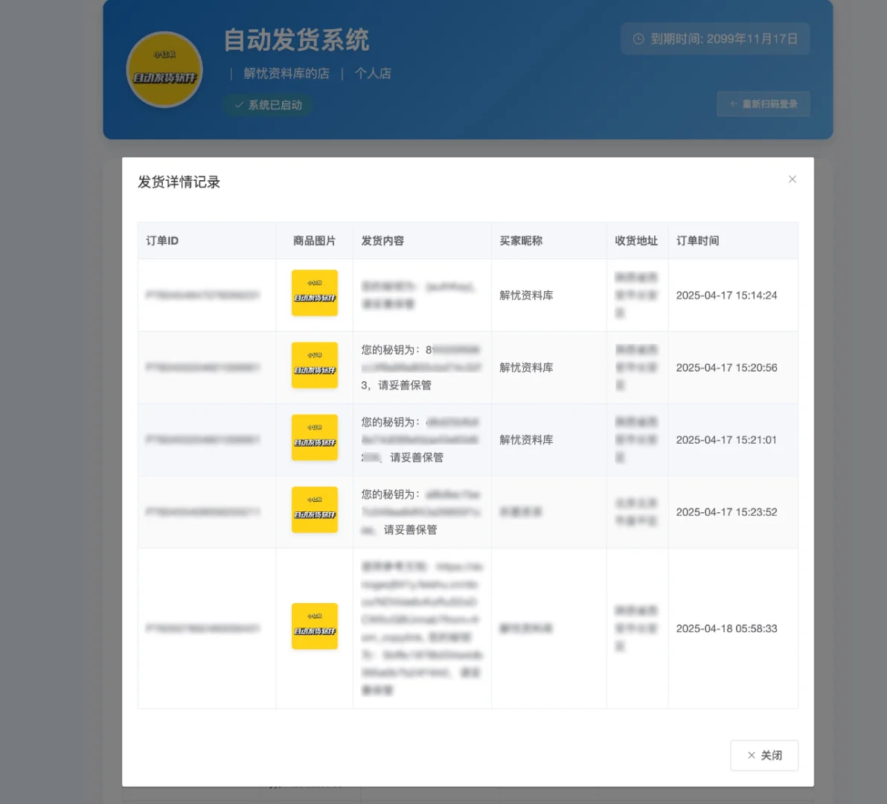Click the 商品图片 column header
Viewport: 887px width, 804px height.
tap(315, 241)
